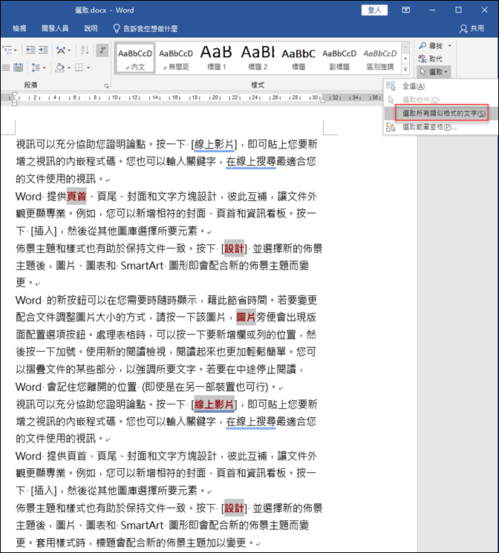Image resolution: width=499 pixels, height=553 pixels.
Task: Click the Asian layout (A with arrows) icon
Action: pyautogui.click(x=61, y=50)
